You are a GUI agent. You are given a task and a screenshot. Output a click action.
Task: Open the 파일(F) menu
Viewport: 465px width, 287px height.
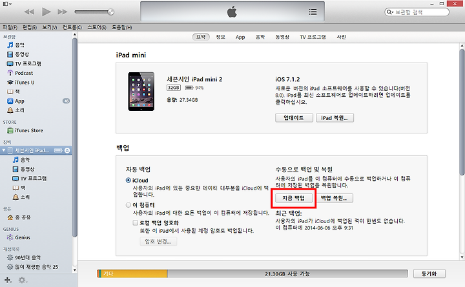point(10,27)
